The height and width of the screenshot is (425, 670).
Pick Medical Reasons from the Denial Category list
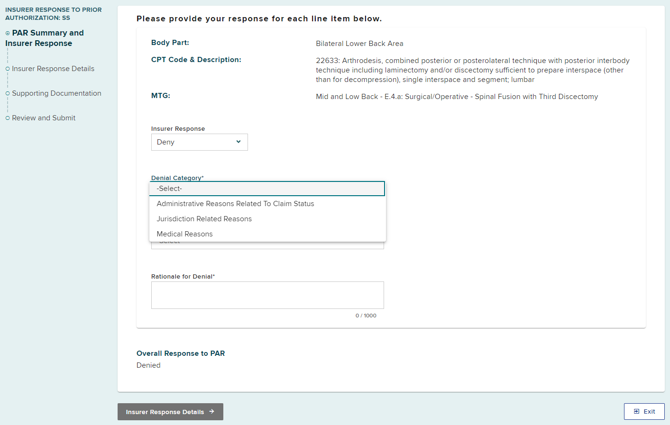tap(184, 234)
